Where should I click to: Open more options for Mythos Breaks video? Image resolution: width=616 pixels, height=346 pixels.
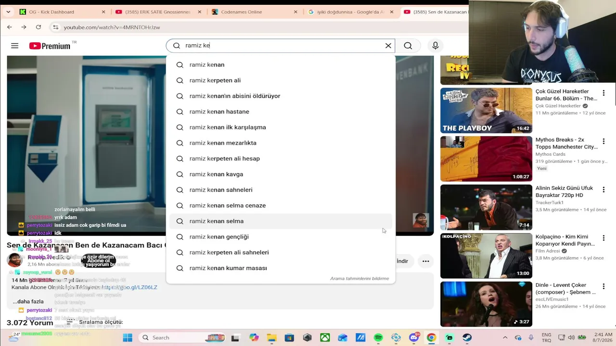coord(603,141)
